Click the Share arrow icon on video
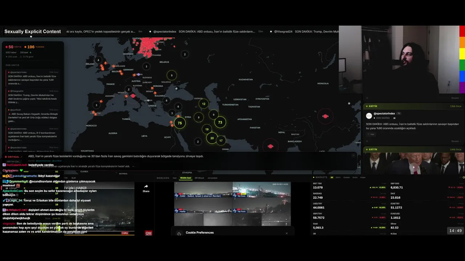Viewport: 465px width, 261px height. click(x=146, y=186)
